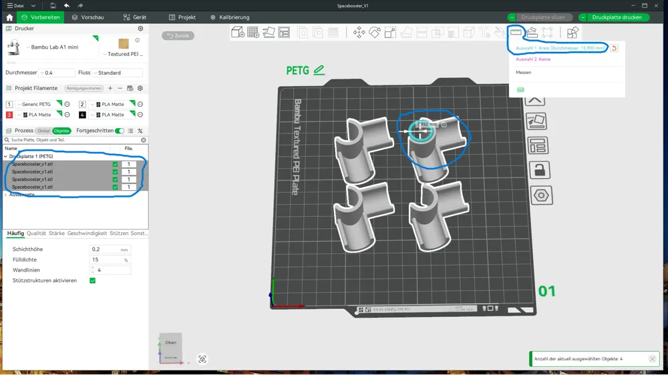Click the fit-view camera icon near Oben cube
This screenshot has height=375, width=668.
pyautogui.click(x=202, y=359)
